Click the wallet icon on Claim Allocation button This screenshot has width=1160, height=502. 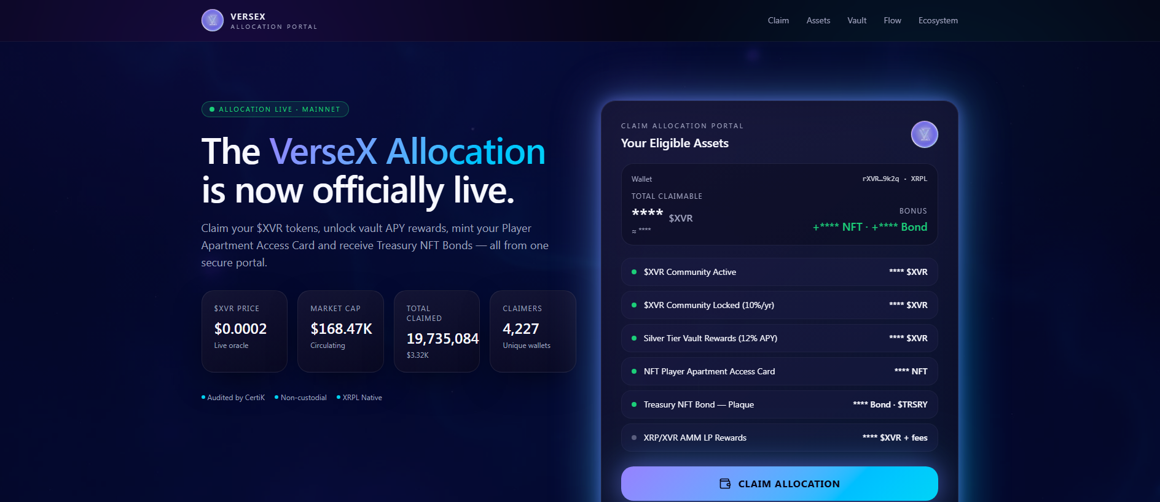point(725,484)
